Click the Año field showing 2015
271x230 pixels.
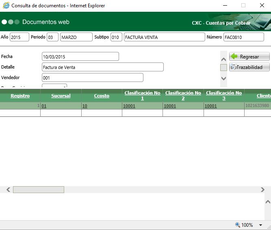tap(20, 37)
